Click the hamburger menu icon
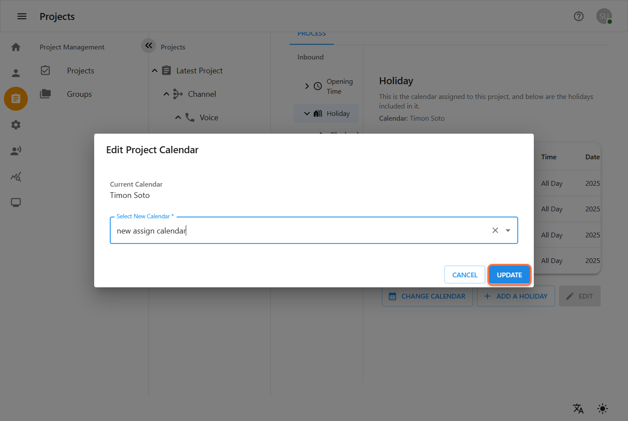Viewport: 628px width, 421px height. click(x=22, y=16)
